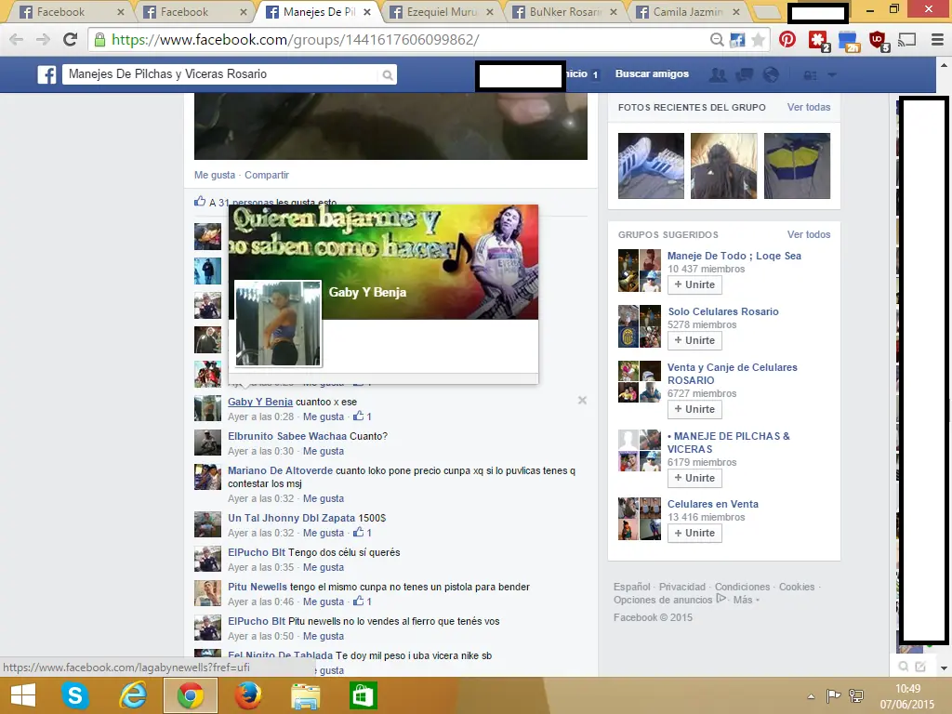Click the Facebook group search input field

[x=223, y=74]
